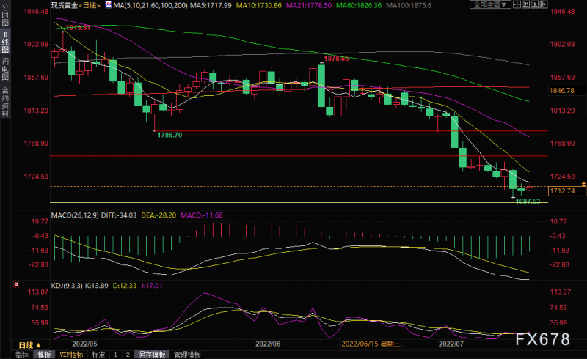Screen dimensions: 587x359
Task: Switch to the 闪电图 side tab
Action: pyautogui.click(x=5, y=70)
